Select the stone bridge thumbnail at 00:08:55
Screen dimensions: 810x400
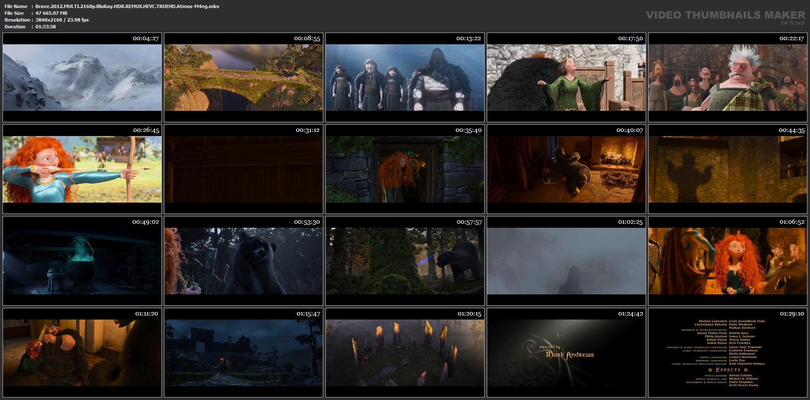tap(243, 78)
